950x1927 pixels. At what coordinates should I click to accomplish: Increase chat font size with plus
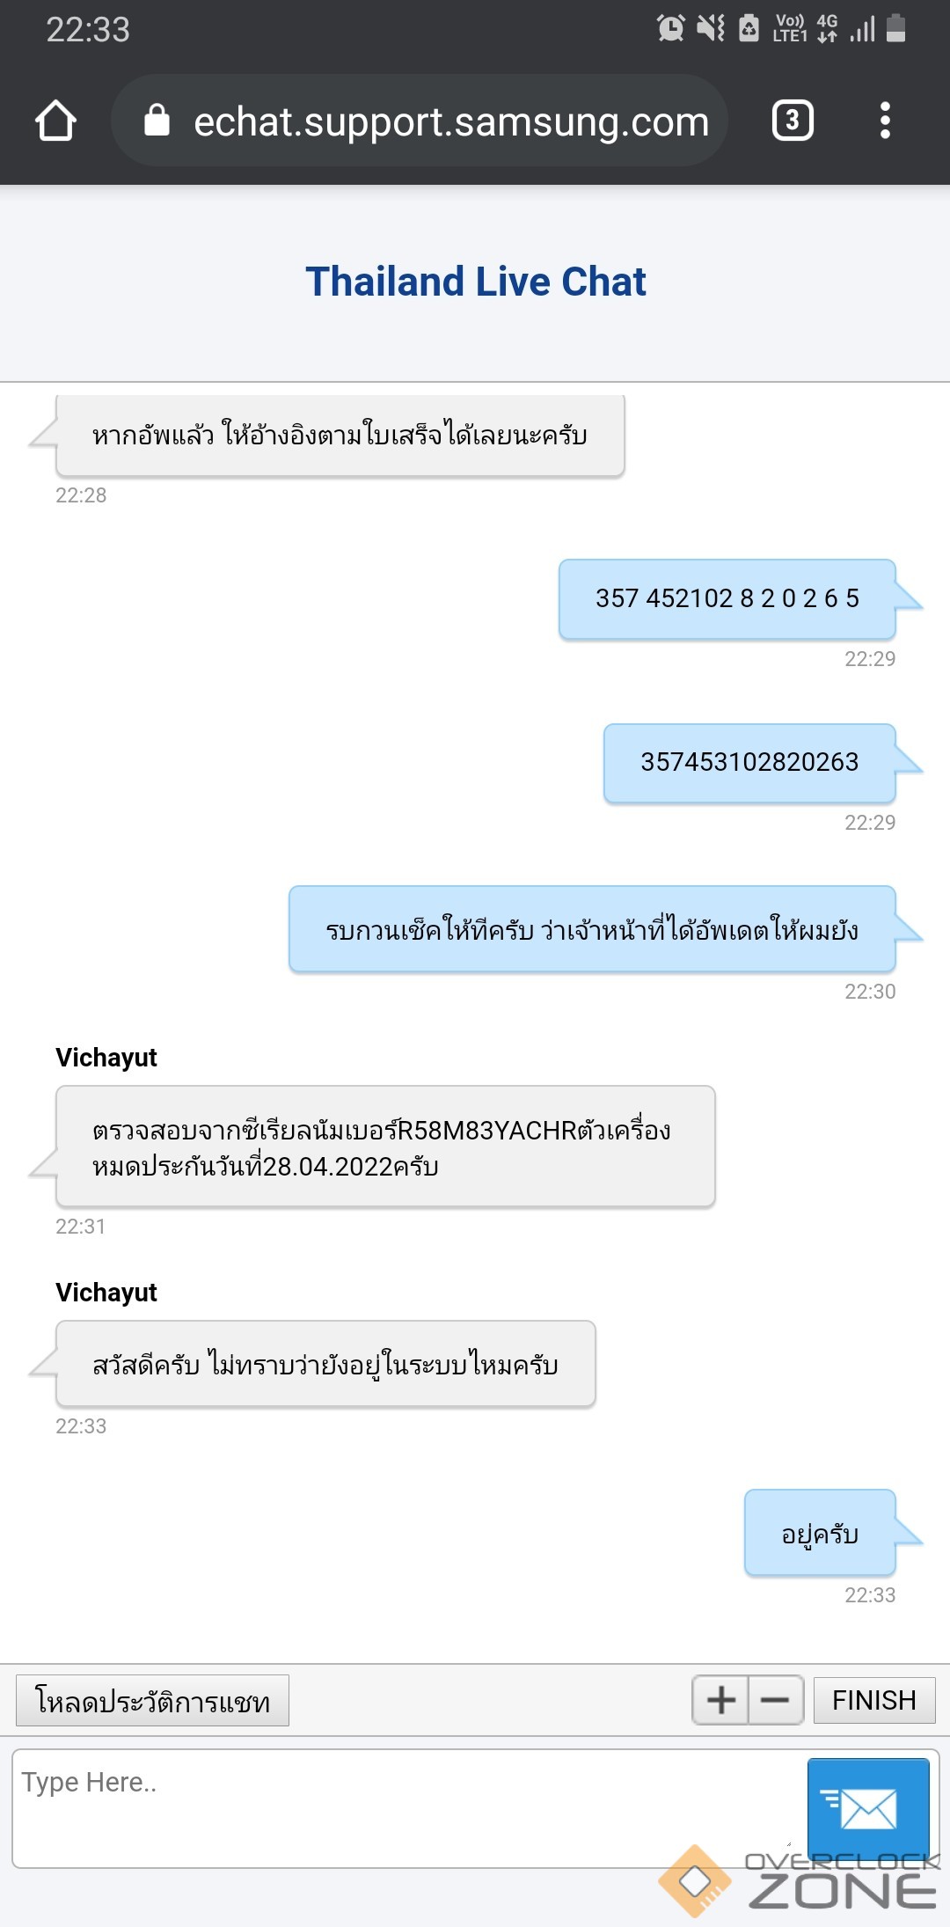click(721, 1700)
